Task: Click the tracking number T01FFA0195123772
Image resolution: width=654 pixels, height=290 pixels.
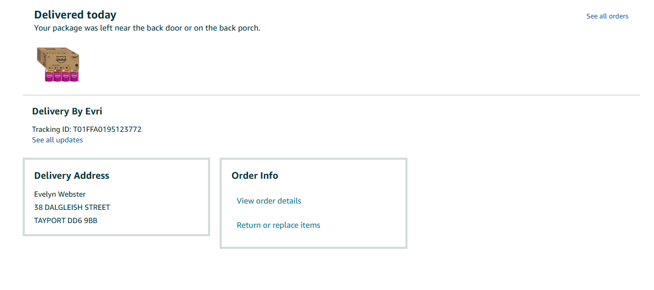Action: [x=107, y=129]
